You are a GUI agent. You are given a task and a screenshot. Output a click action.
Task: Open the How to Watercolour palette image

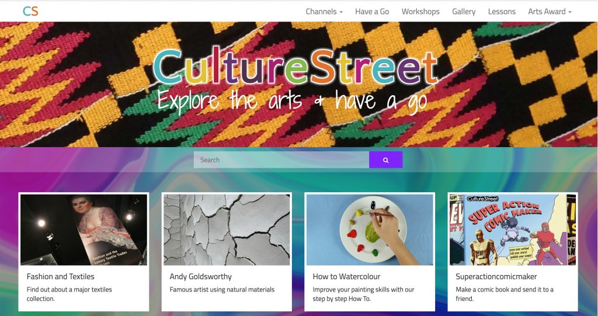[x=370, y=230]
